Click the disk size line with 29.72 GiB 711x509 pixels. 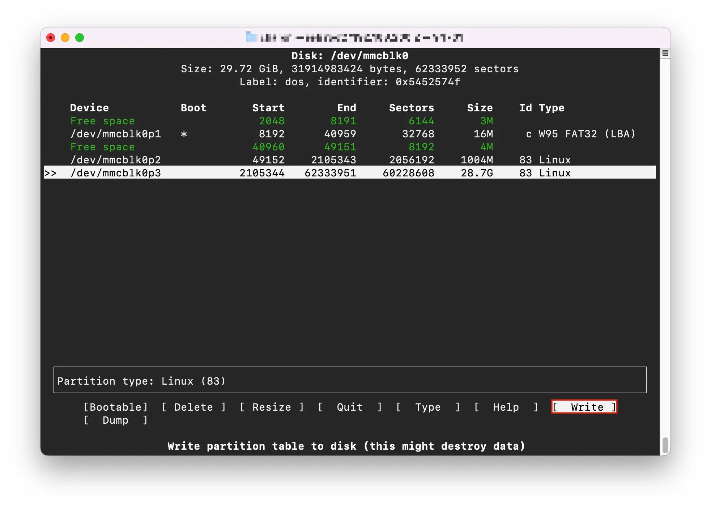coord(350,69)
